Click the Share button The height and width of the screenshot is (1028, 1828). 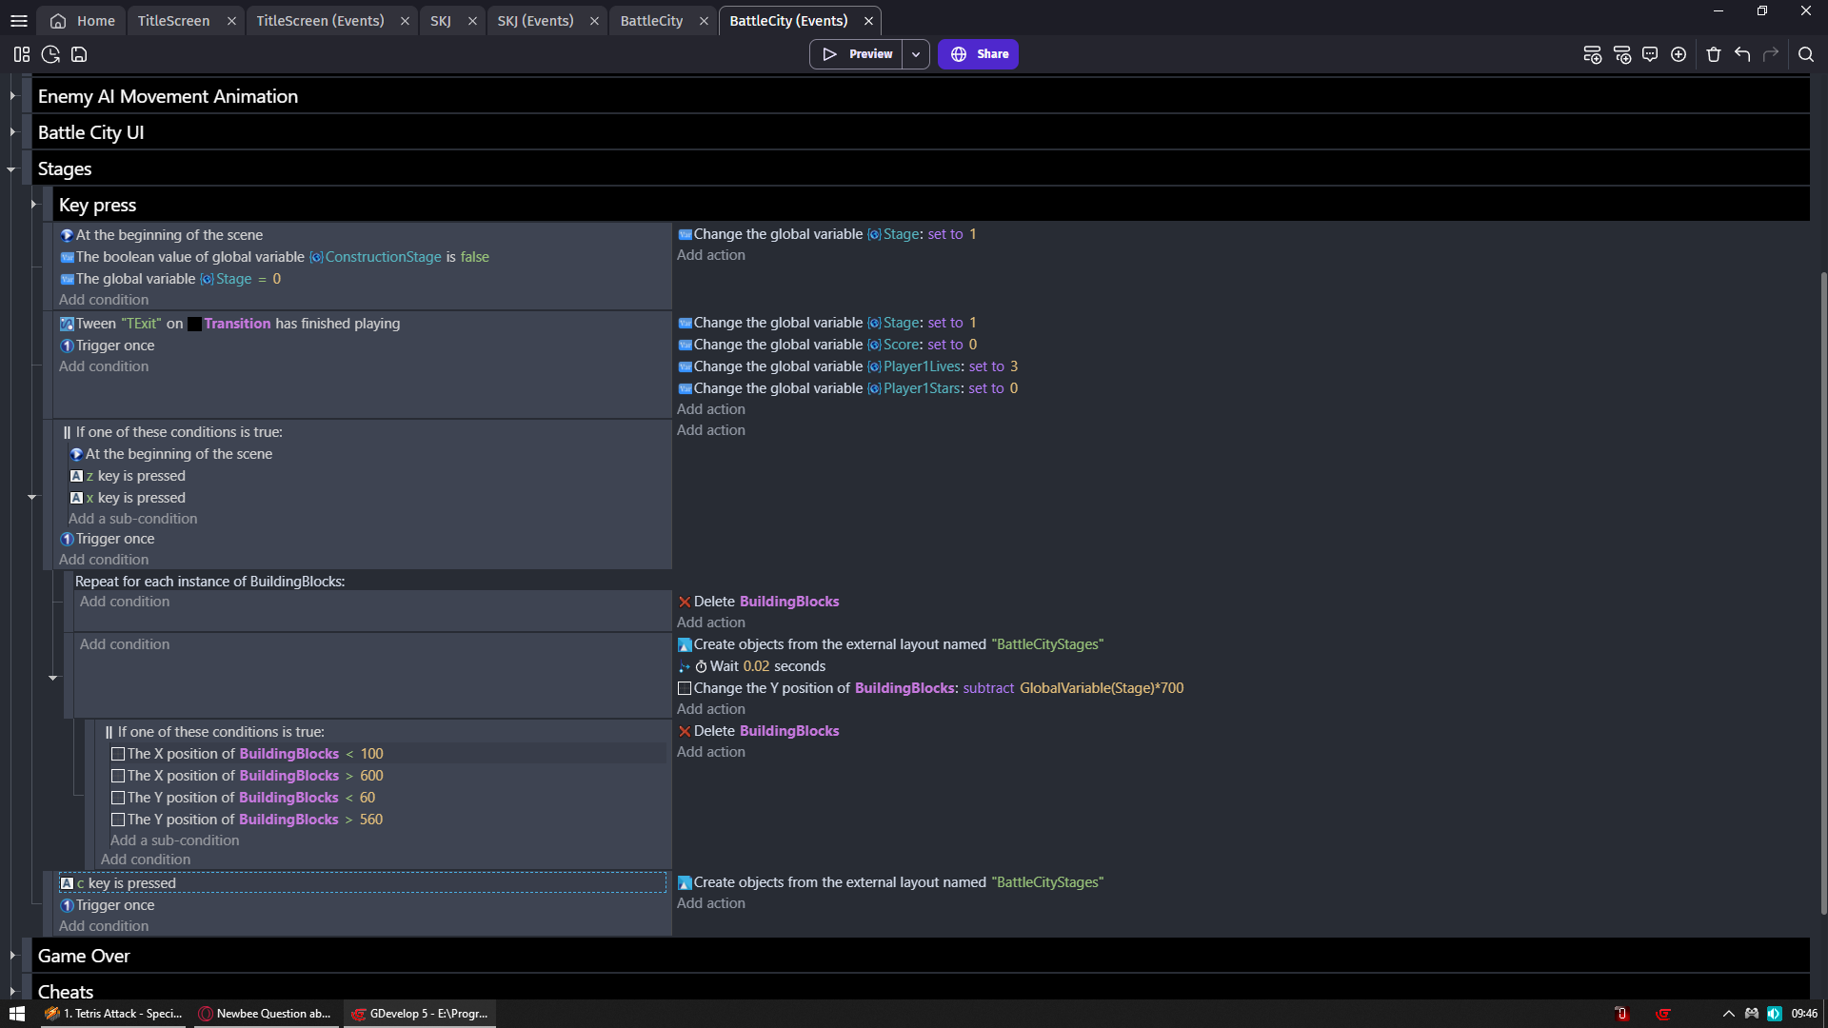[979, 54]
